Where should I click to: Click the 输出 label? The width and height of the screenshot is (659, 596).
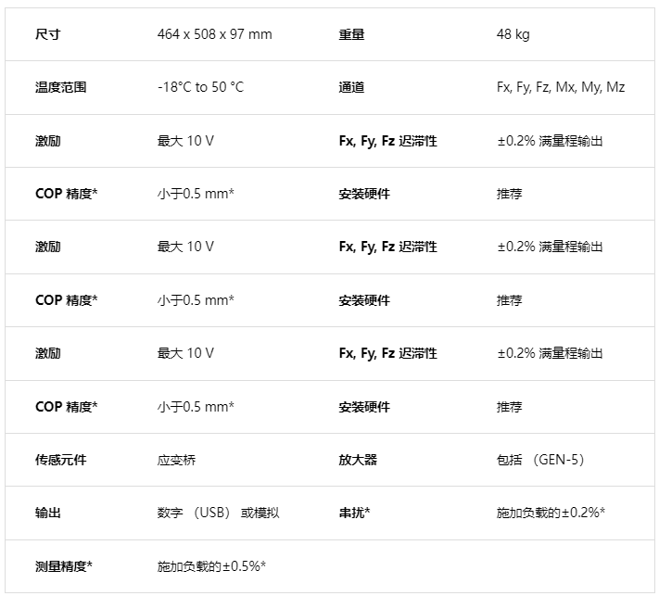coord(48,513)
